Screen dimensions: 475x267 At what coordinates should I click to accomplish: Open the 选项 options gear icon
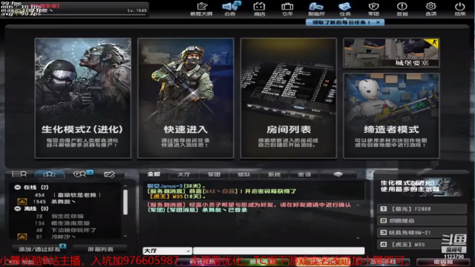(x=430, y=9)
